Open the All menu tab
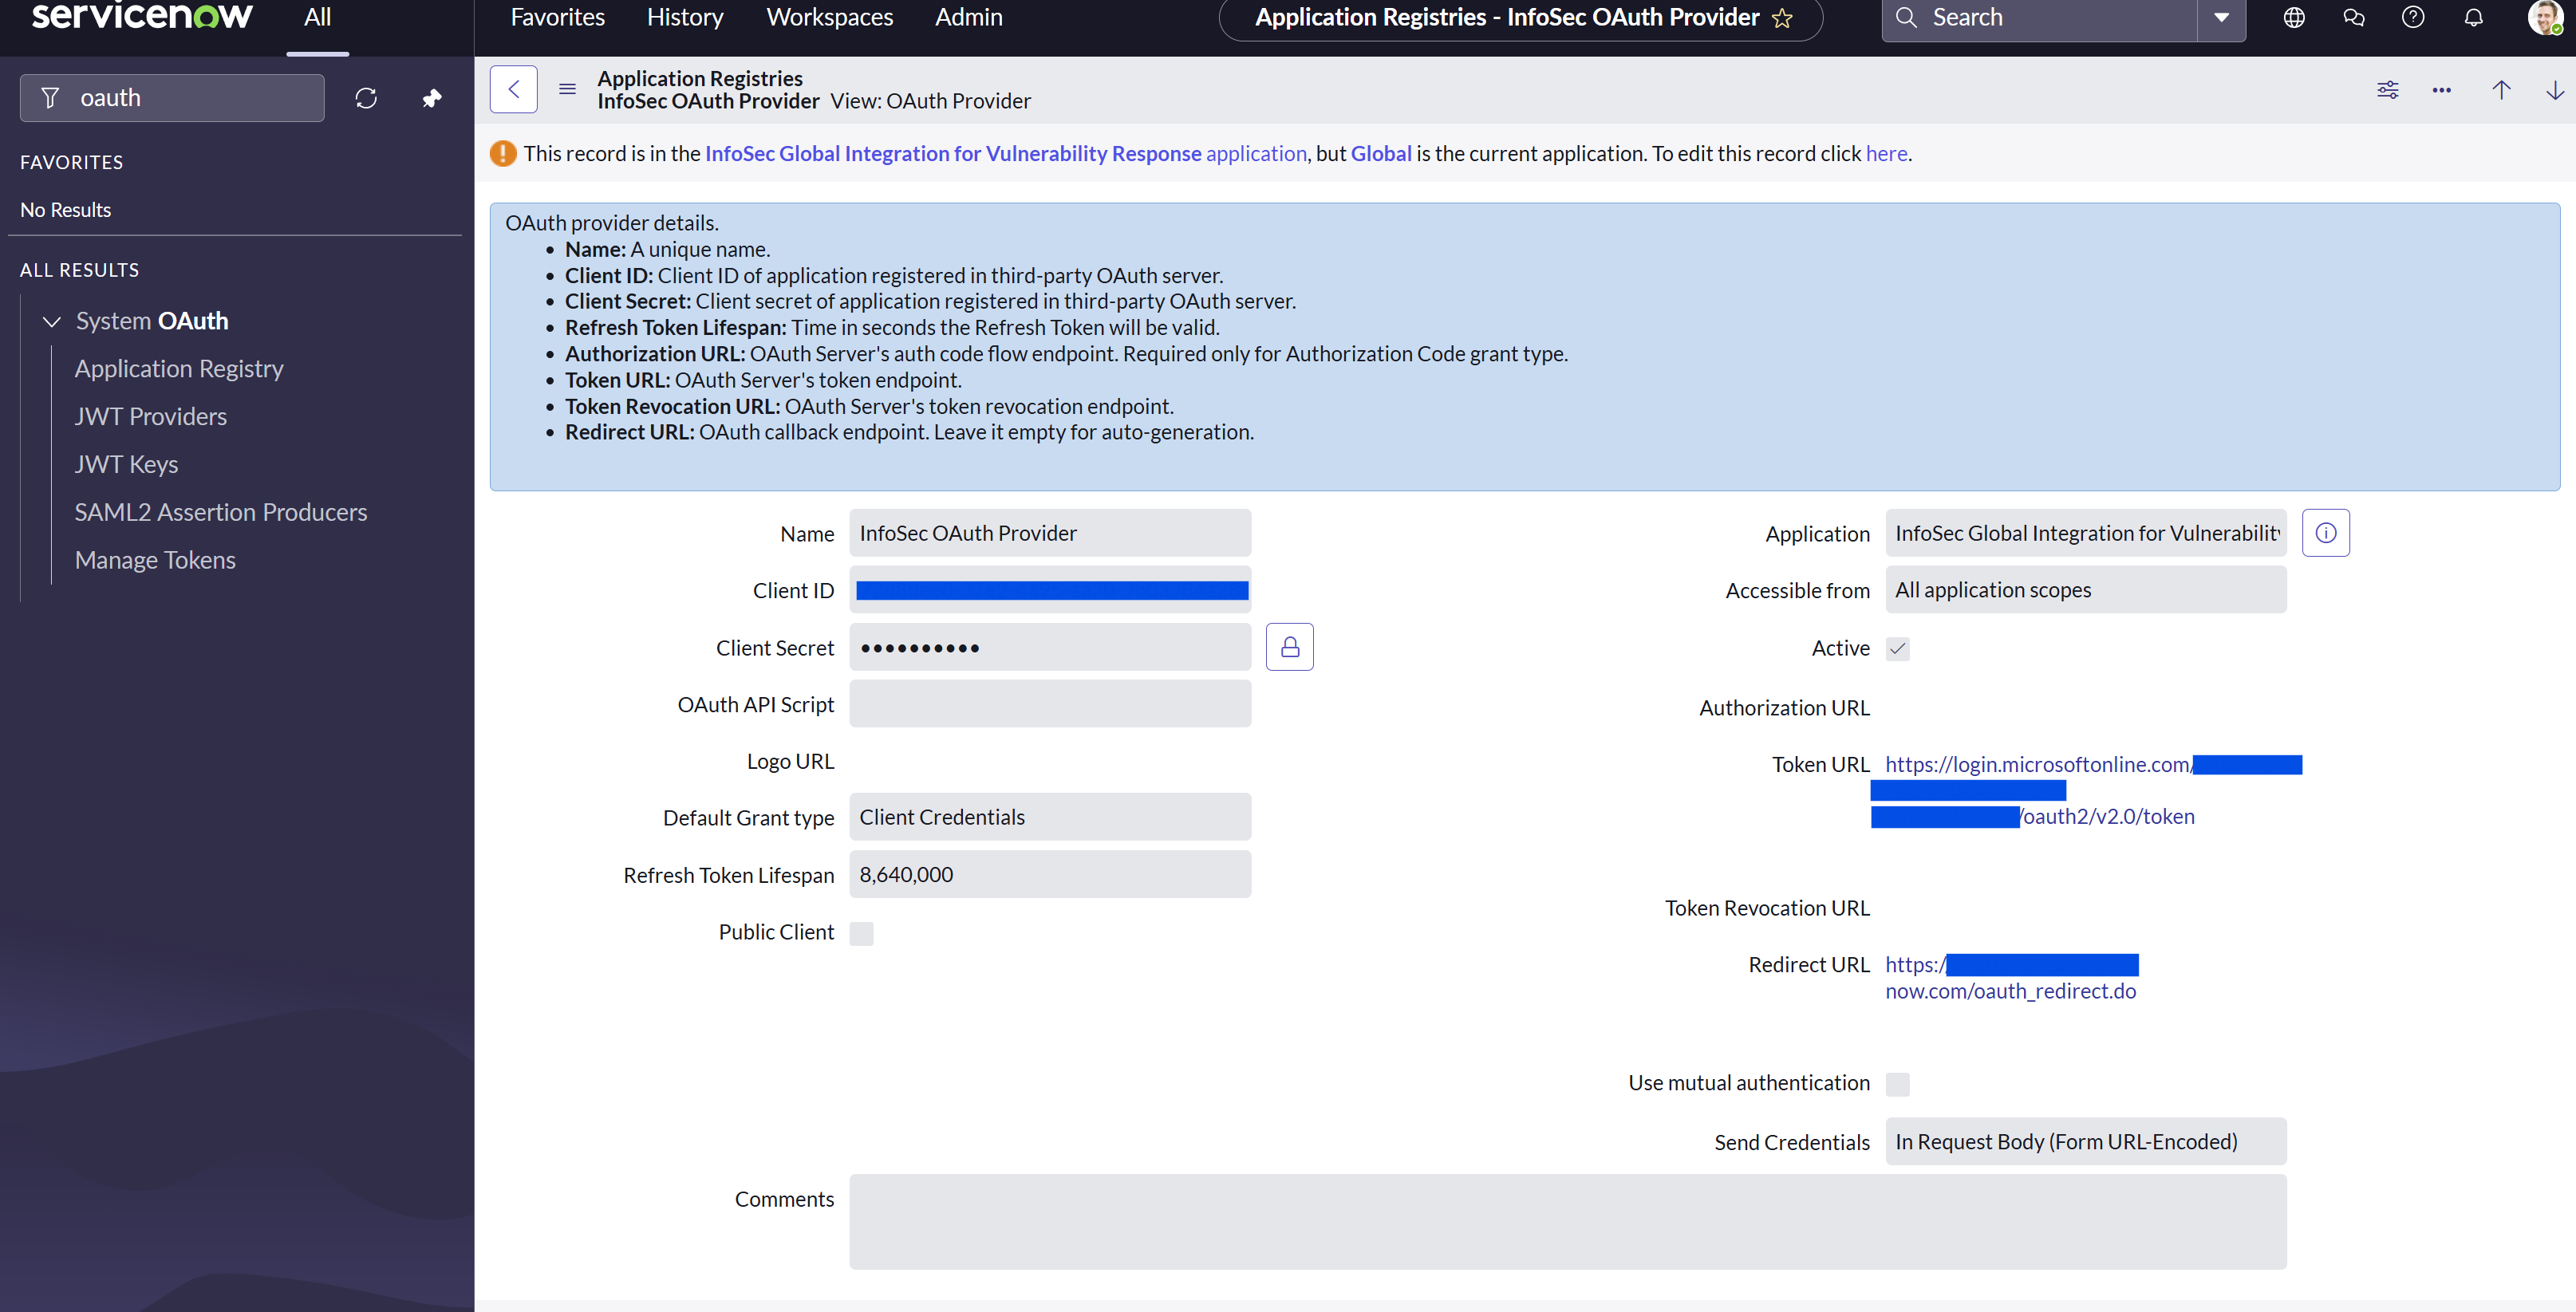 tap(317, 18)
